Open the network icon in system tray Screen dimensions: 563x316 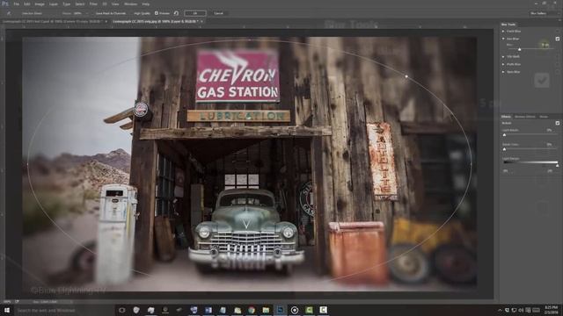point(514,310)
